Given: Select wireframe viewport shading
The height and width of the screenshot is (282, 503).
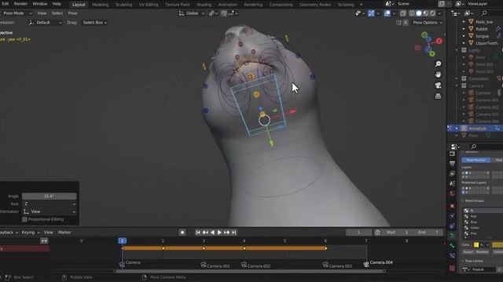Looking at the screenshot, I should coord(412,13).
